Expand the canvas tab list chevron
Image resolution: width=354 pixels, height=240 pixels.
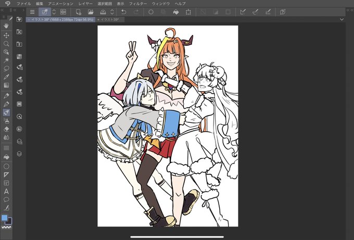(x=342, y=20)
